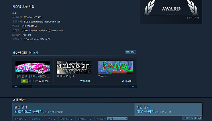Click the carousel scrollbar handle

(x=26, y=86)
